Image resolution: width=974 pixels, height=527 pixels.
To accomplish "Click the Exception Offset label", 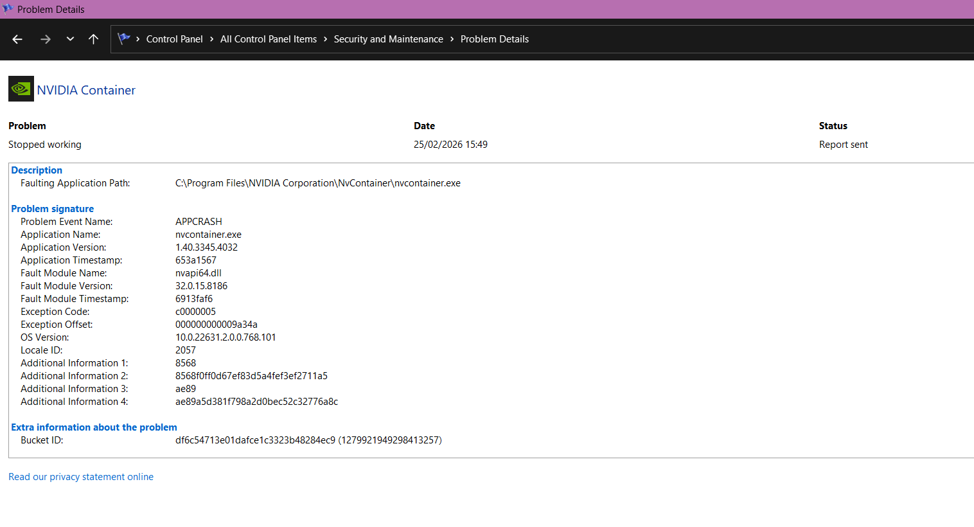I will pos(57,325).
